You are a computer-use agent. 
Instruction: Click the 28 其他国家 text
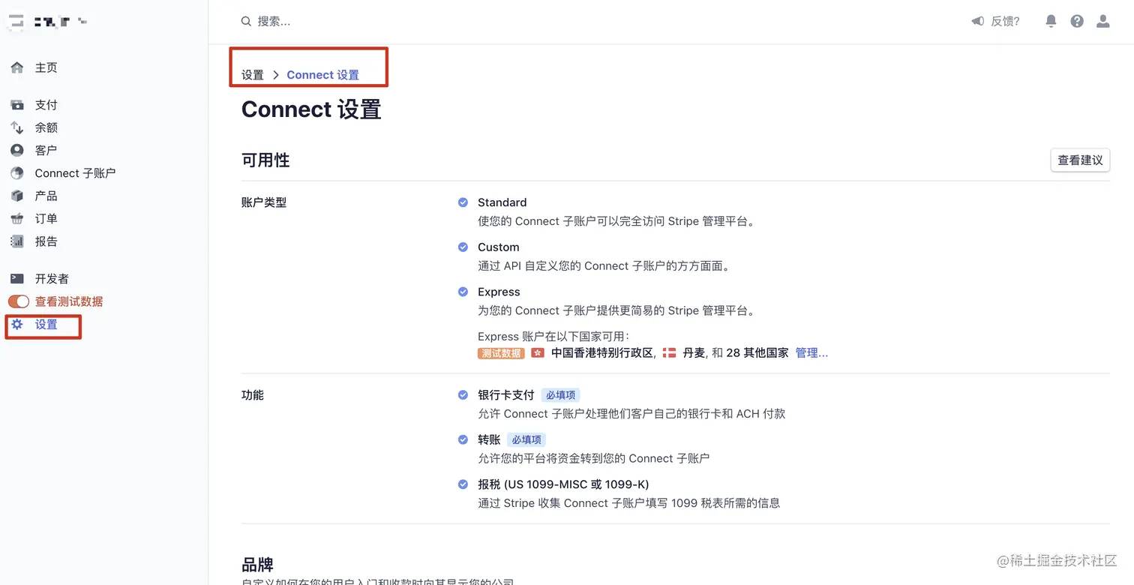pos(757,352)
